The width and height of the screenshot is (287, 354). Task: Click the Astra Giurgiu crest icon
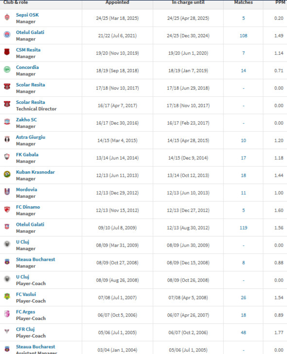point(7,139)
